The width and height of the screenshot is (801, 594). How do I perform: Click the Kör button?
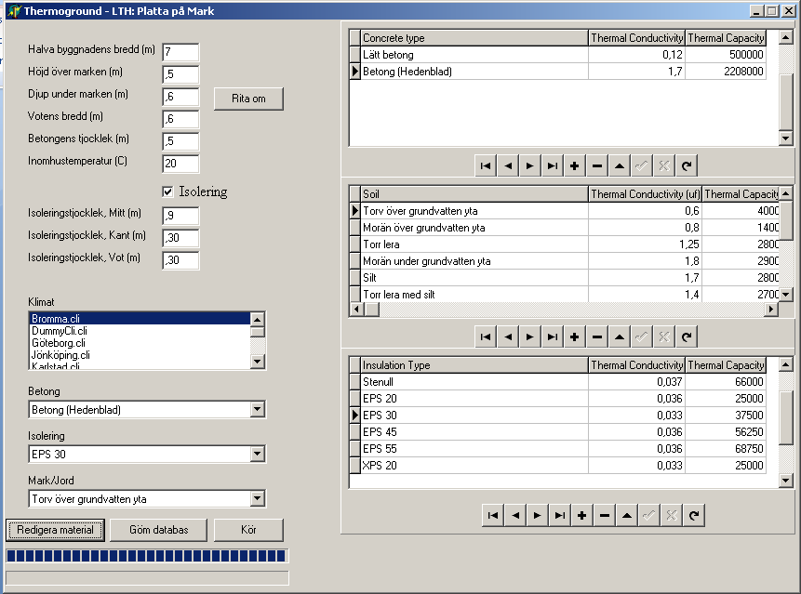point(248,530)
